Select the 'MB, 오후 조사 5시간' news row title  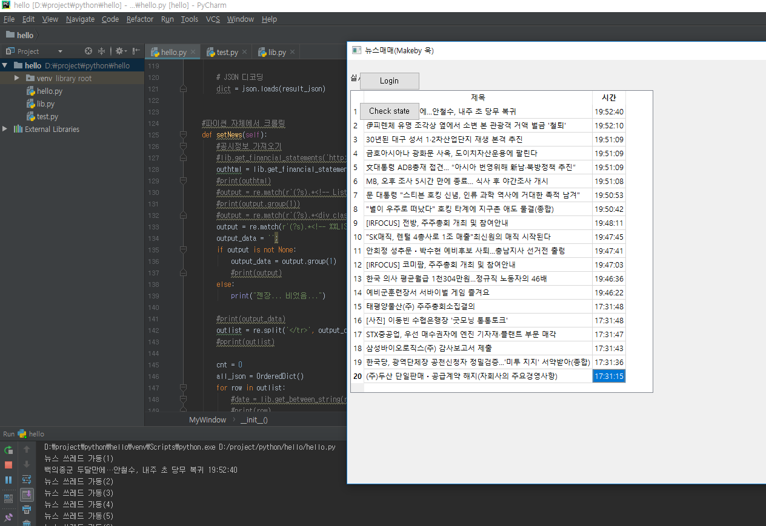click(x=478, y=181)
